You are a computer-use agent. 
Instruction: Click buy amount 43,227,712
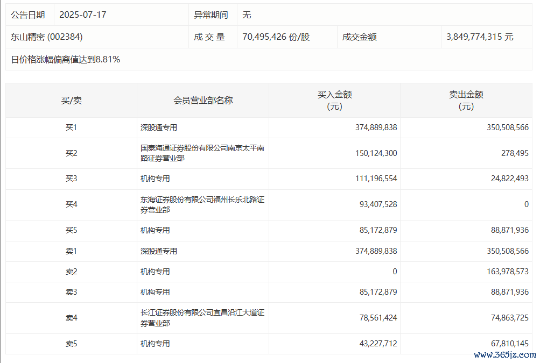(x=378, y=344)
